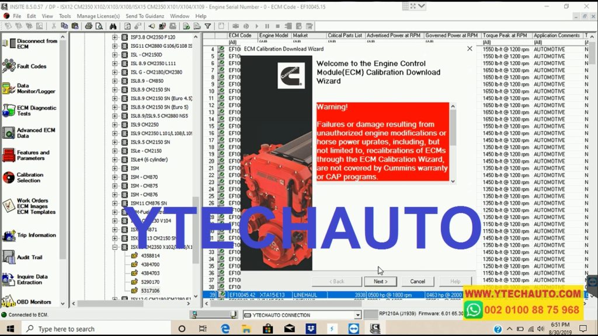
Task: Open Features and Parameters
Action: click(x=32, y=154)
